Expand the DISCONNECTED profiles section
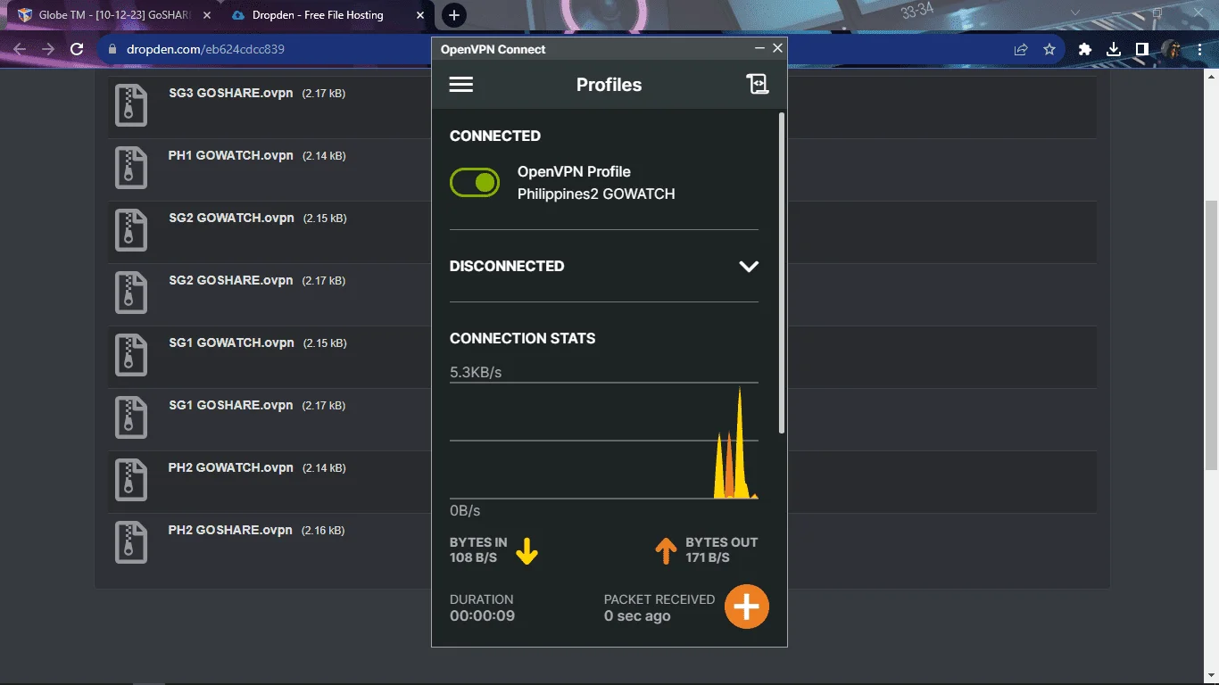Image resolution: width=1219 pixels, height=685 pixels. [749, 266]
